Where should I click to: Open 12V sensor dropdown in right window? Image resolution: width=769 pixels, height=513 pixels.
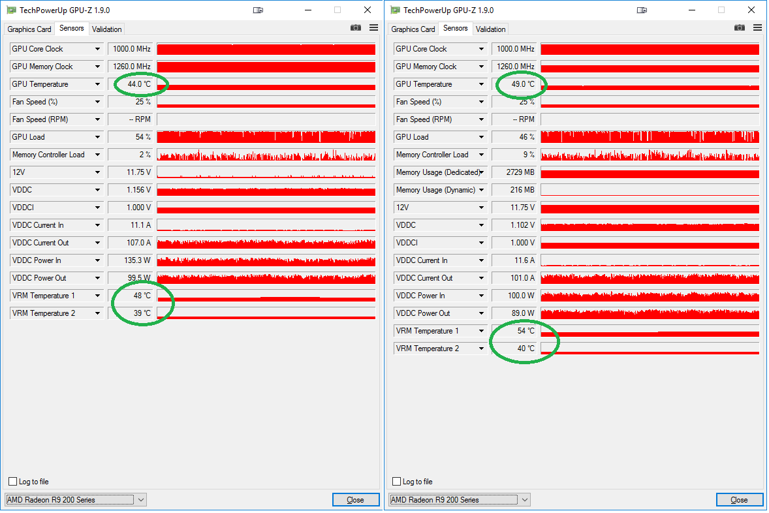coord(482,208)
